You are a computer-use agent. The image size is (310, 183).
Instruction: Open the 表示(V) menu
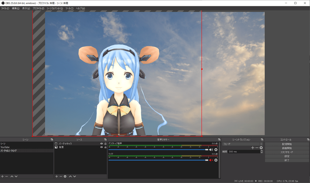pos(26,8)
